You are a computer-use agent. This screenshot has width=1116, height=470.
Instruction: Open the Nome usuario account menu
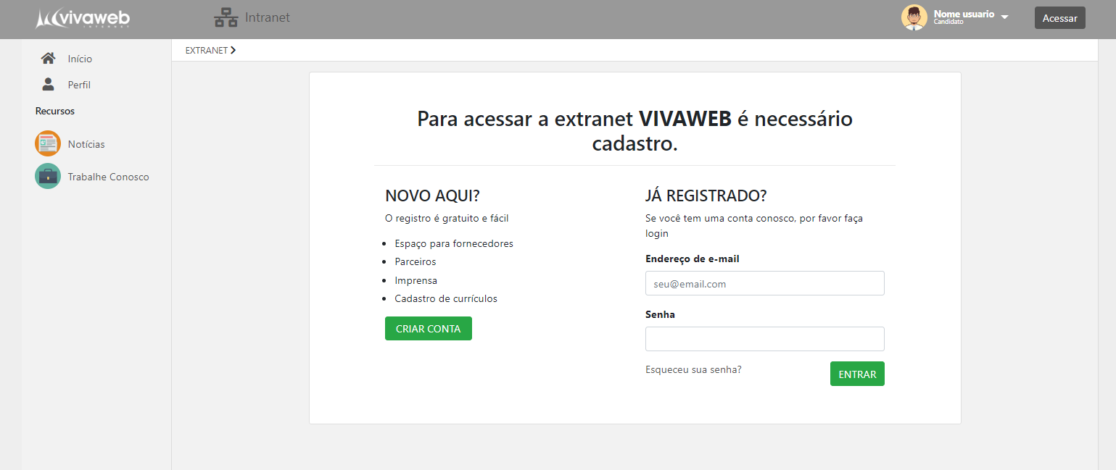coord(963,14)
